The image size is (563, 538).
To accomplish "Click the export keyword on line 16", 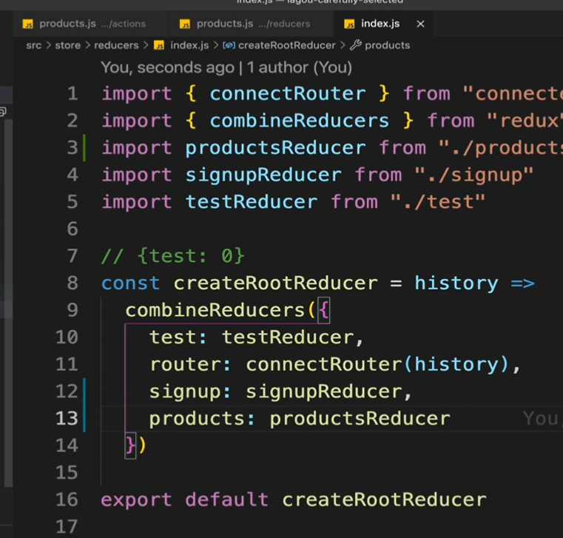I will coord(136,500).
